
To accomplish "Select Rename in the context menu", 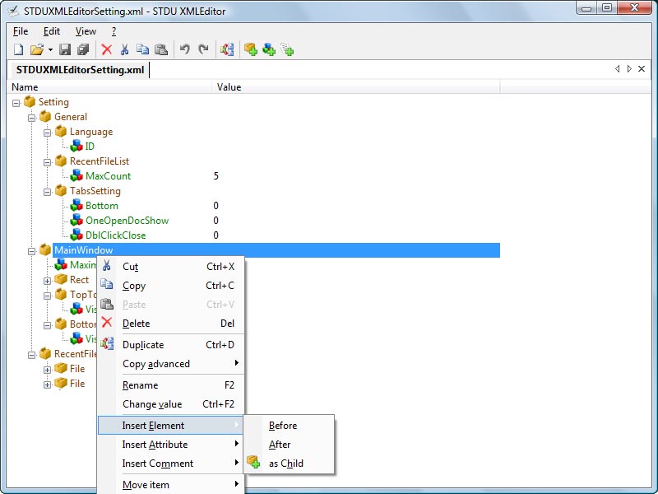I will 140,384.
